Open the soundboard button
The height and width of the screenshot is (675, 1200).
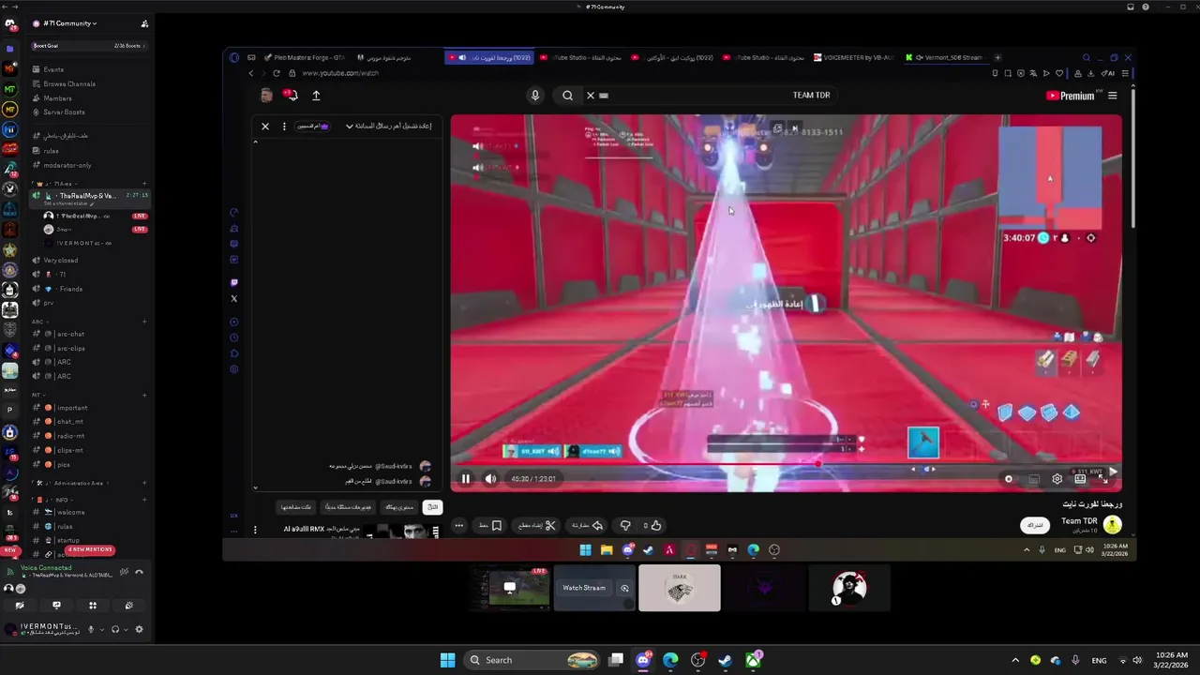click(128, 606)
